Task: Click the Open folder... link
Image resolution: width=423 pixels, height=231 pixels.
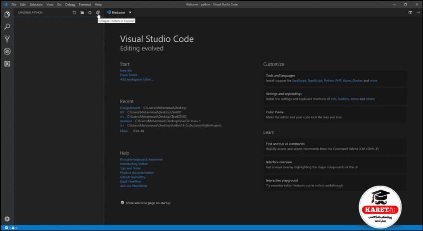Action: (129, 75)
